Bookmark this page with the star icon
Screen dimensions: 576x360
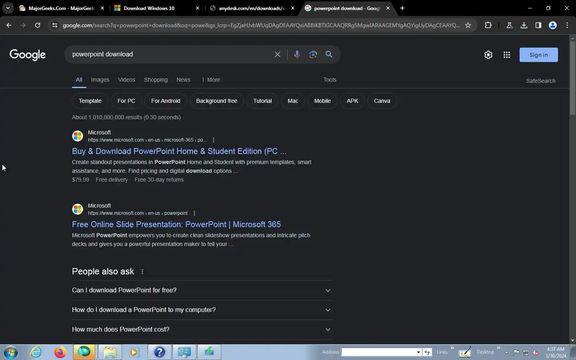tap(468, 25)
